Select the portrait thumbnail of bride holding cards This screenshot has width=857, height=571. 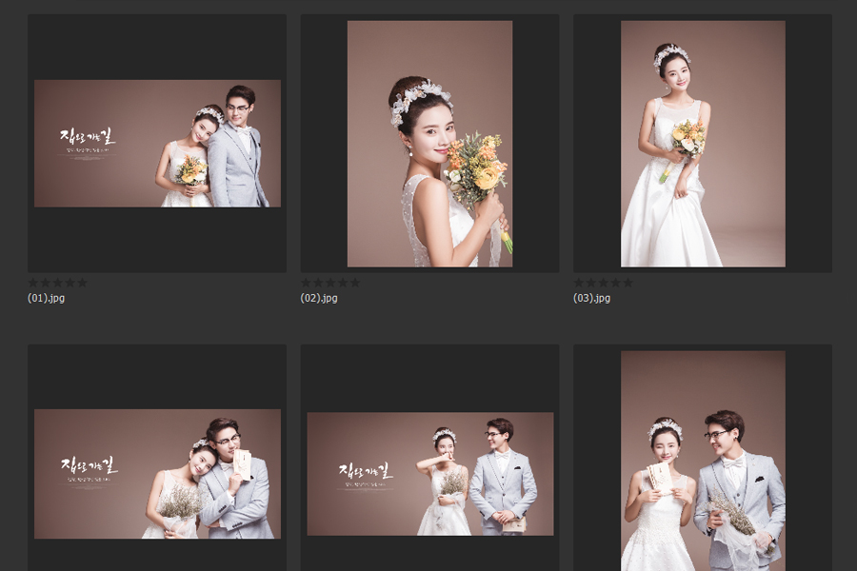tap(703, 461)
